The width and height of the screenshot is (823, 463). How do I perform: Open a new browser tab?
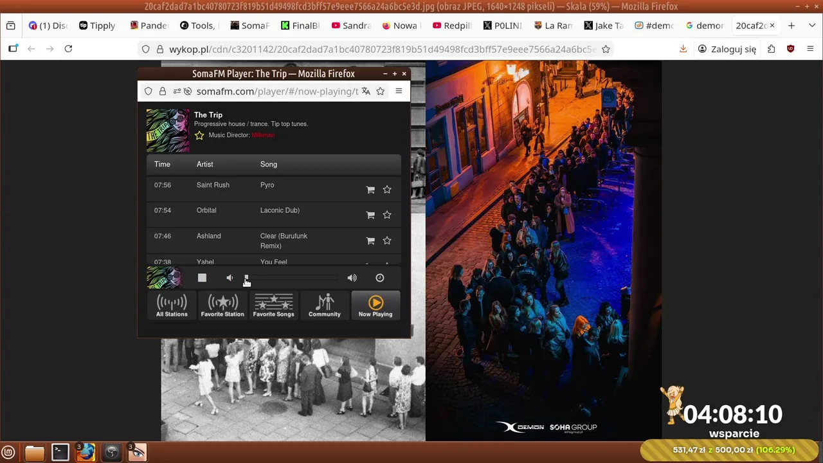point(791,26)
